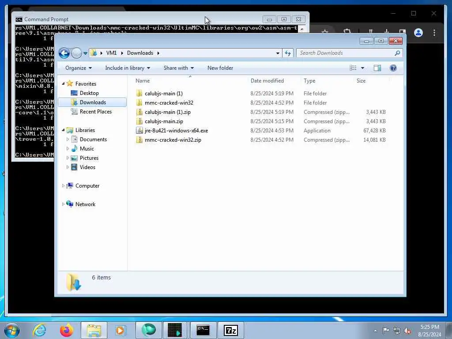Sort files by the Name column
The height and width of the screenshot is (339, 452).
[x=143, y=81]
